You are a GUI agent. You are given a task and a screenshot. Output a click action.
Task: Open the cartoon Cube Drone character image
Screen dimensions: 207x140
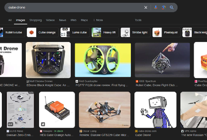155,110
